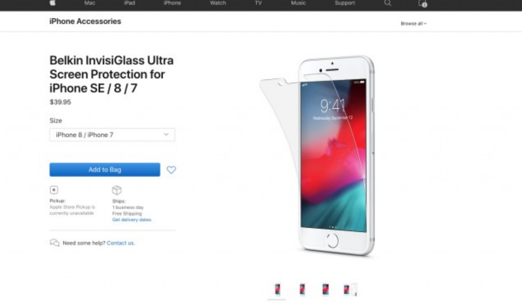This screenshot has width=522, height=303.
Task: Go to the Watch section
Action: tap(218, 3)
